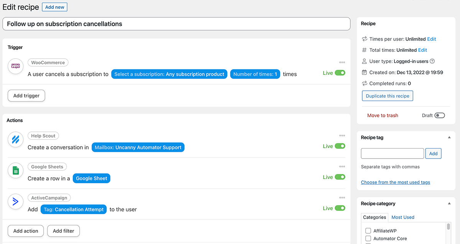The width and height of the screenshot is (460, 244).
Task: Toggle the WooCommerce trigger Live switch
Action: pos(340,73)
